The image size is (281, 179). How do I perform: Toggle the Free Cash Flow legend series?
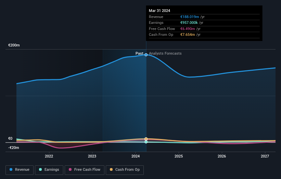click(x=85, y=170)
